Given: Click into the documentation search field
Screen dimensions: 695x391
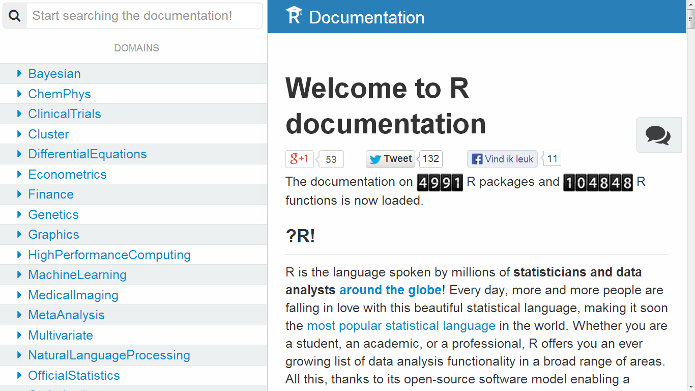Looking at the screenshot, I should coord(144,16).
